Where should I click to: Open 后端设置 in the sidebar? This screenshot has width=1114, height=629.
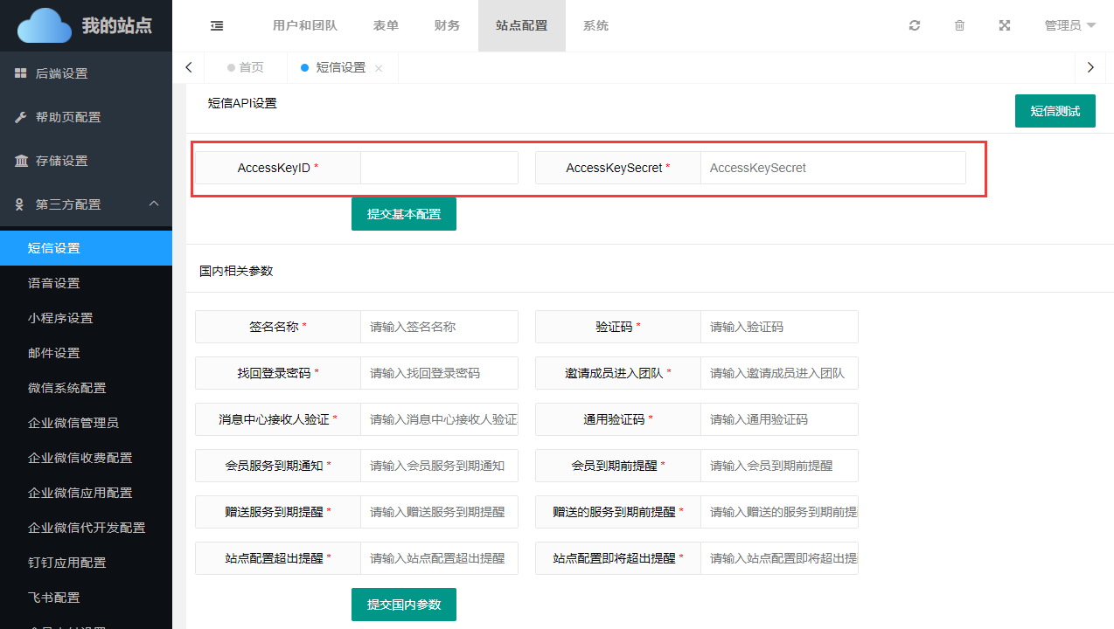tap(61, 73)
